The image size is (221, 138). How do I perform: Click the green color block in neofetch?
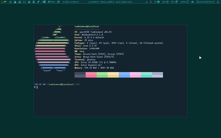[x=102, y=75]
